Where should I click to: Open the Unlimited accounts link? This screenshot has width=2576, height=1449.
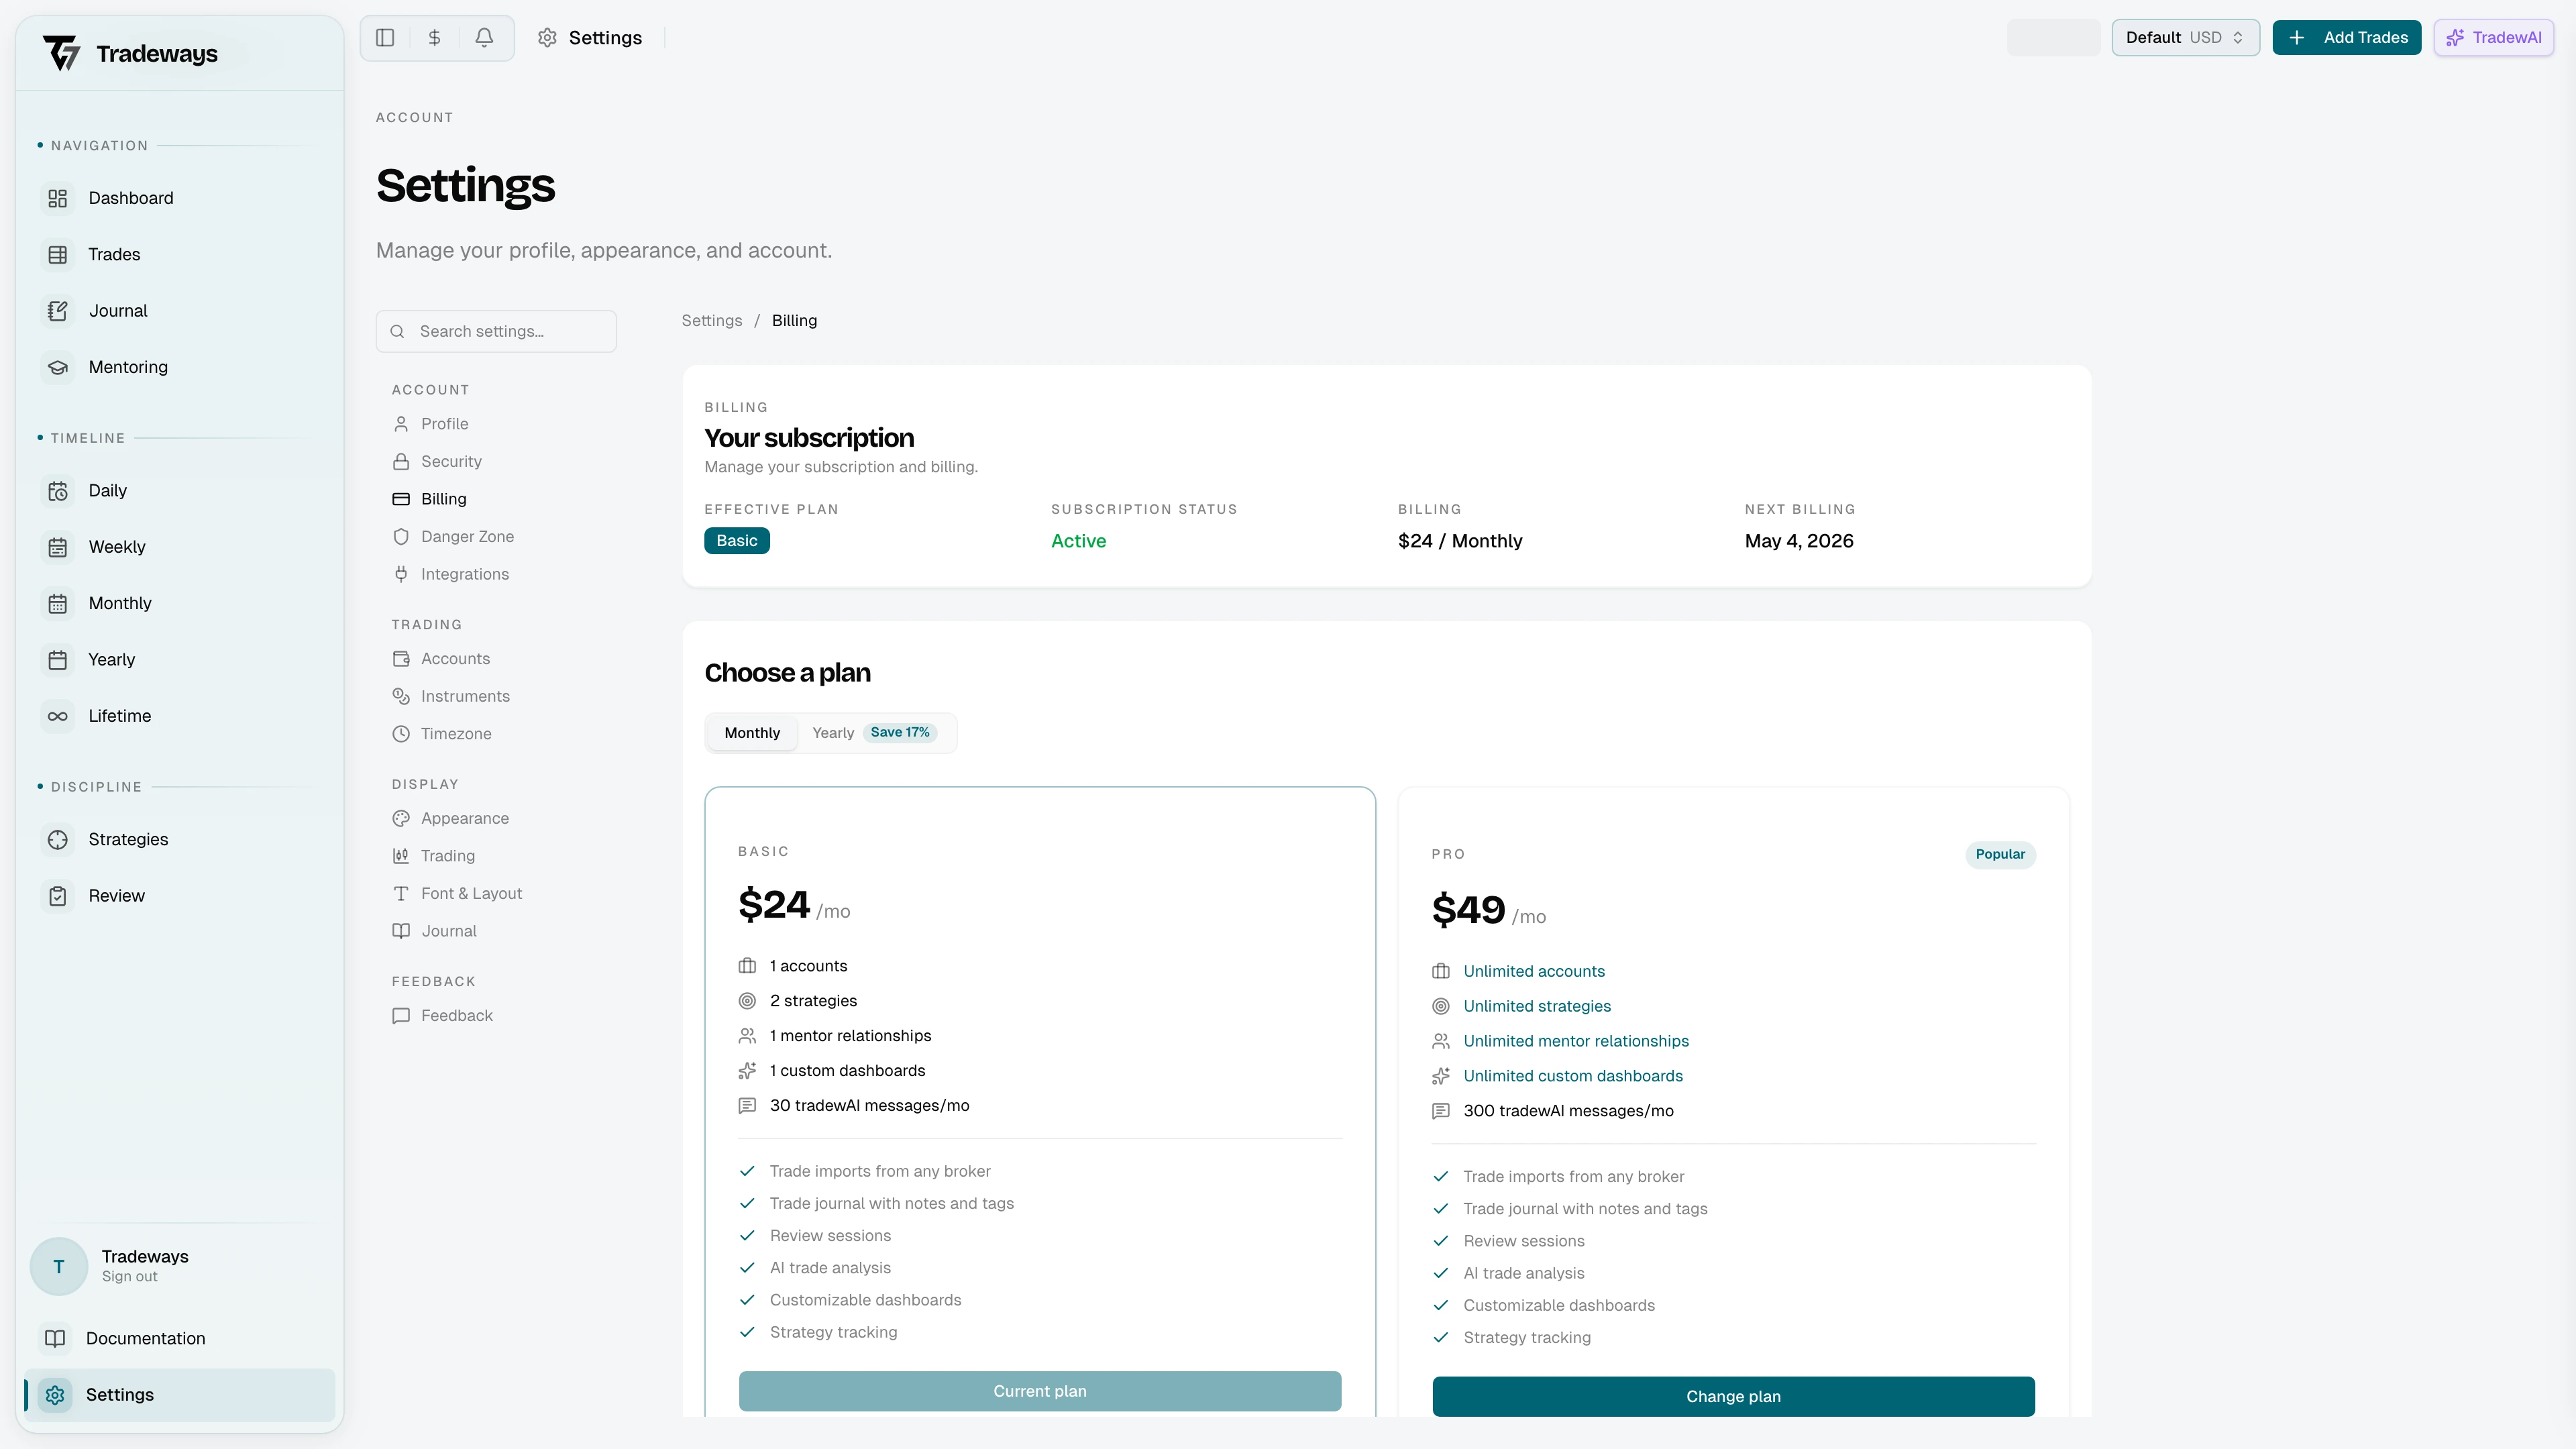[1534, 971]
